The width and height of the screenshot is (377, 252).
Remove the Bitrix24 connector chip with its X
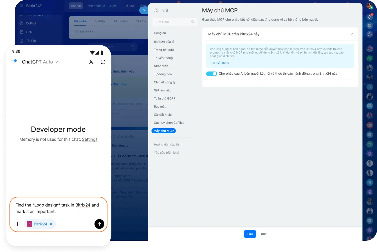pos(51,224)
